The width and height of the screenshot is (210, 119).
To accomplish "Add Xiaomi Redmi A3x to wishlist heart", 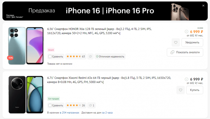I will point(180,90).
